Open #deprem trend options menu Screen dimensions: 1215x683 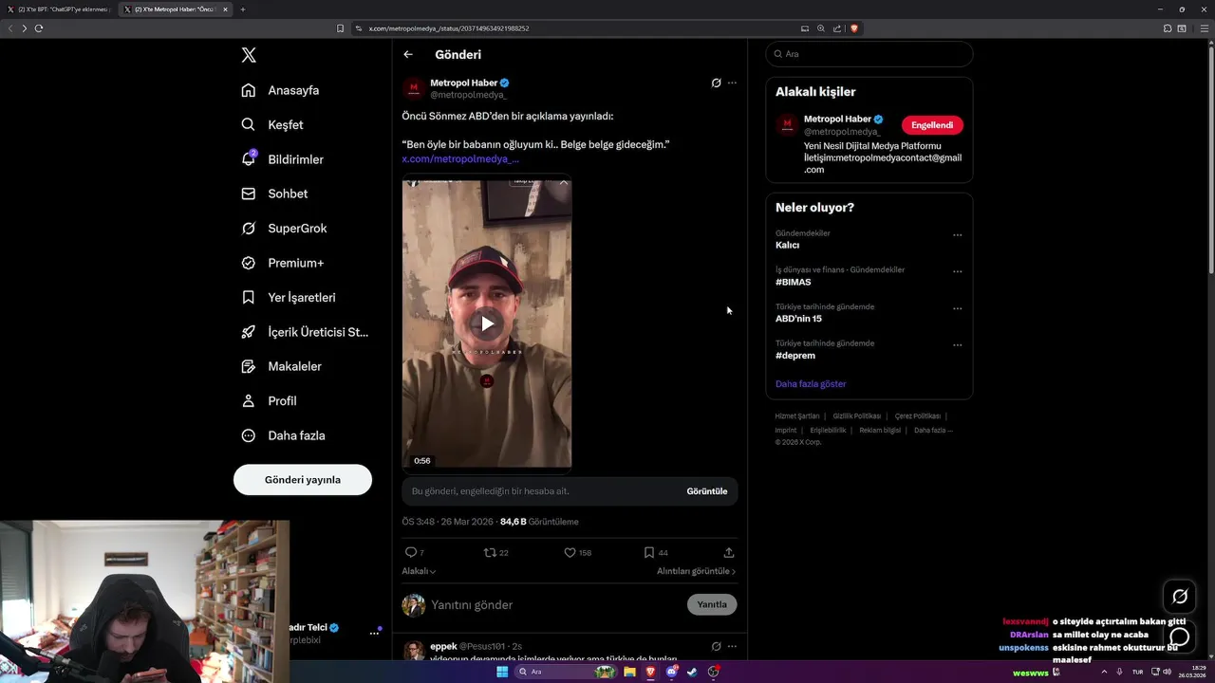click(958, 345)
